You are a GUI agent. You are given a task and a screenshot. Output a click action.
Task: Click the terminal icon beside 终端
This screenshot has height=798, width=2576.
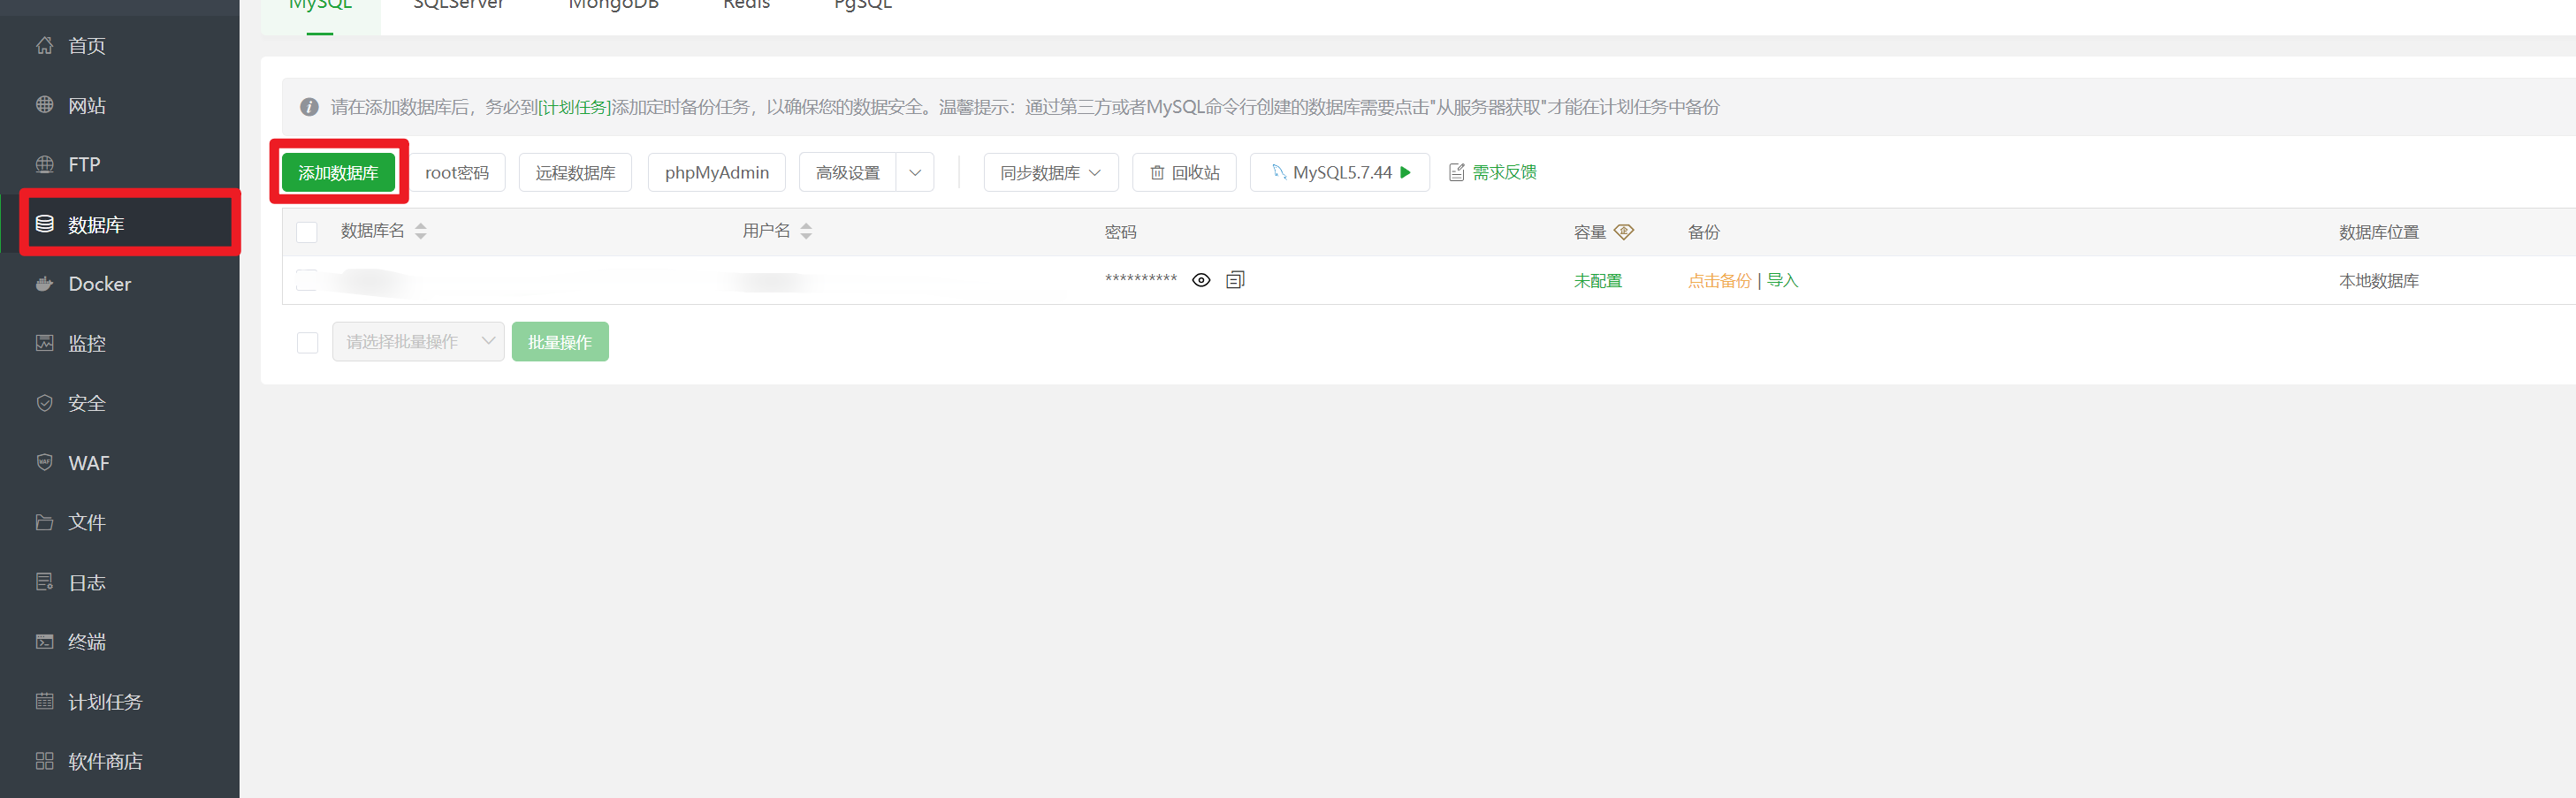(x=44, y=641)
